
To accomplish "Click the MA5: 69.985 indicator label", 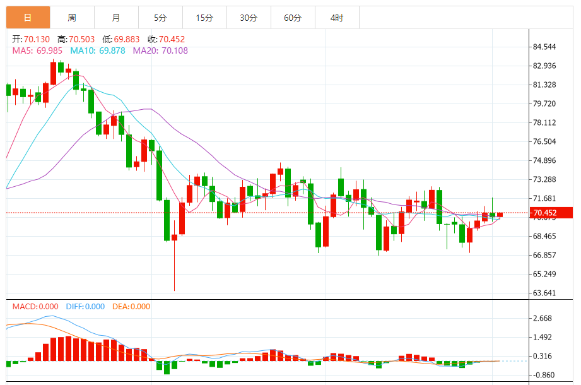I will point(37,50).
